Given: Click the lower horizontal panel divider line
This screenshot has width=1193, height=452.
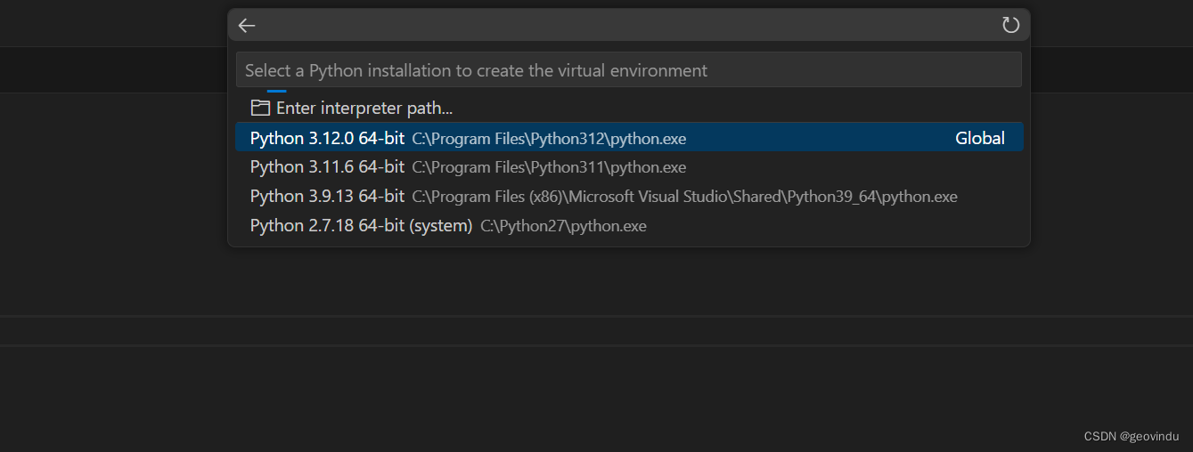Looking at the screenshot, I should tap(596, 345).
